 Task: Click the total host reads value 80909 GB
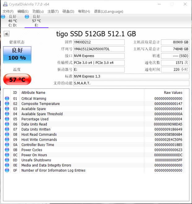175,42
